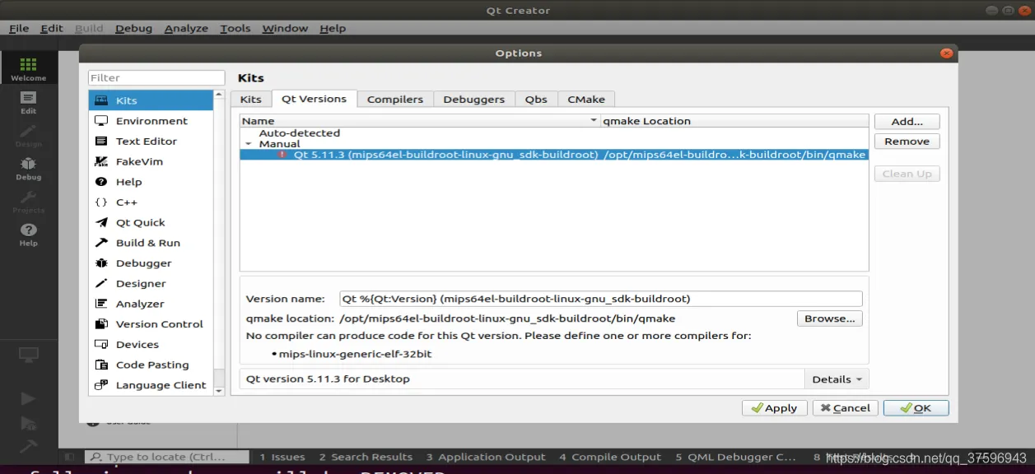Viewport: 1035px width, 474px height.
Task: Select Language Client options category
Action: [x=151, y=385]
